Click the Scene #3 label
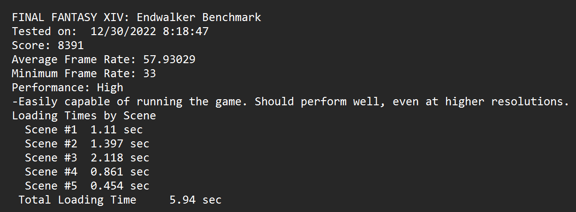Image resolution: width=576 pixels, height=212 pixels. [51, 158]
